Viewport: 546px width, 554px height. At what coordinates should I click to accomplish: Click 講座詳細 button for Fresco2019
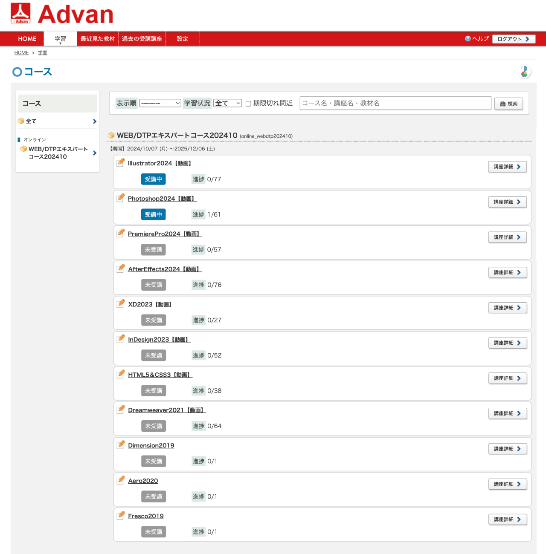(508, 519)
